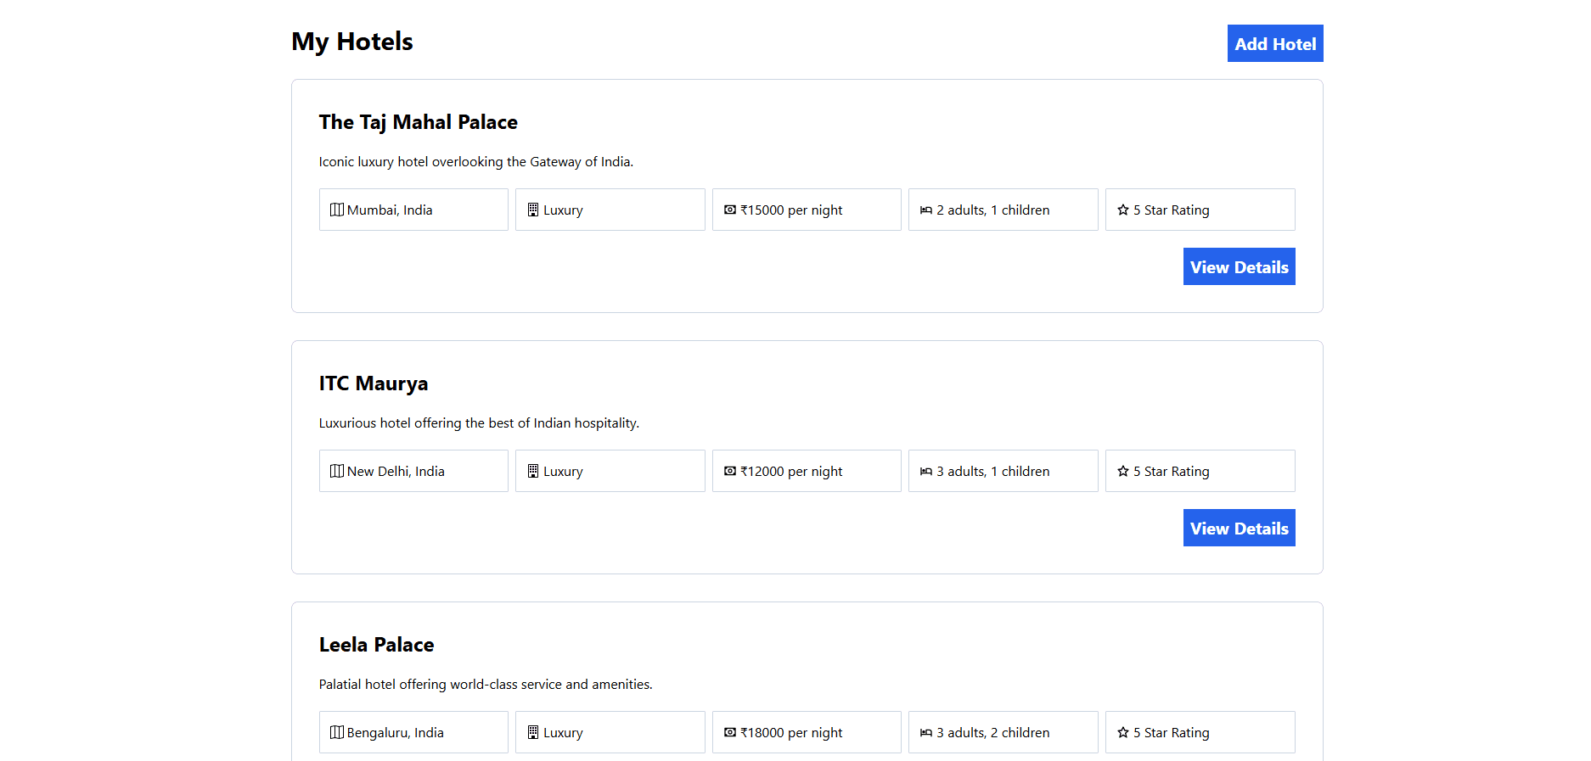Click the bed icon beside 3 adults, 2 children

(x=926, y=732)
